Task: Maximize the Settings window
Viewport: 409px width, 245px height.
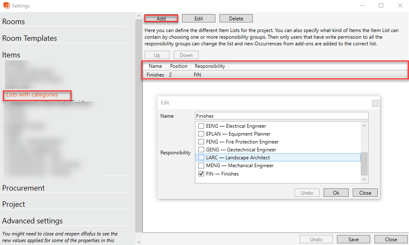Action: (x=381, y=6)
